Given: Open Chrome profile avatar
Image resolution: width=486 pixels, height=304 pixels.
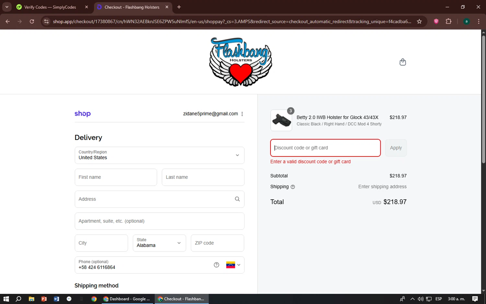Looking at the screenshot, I should pyautogui.click(x=466, y=21).
